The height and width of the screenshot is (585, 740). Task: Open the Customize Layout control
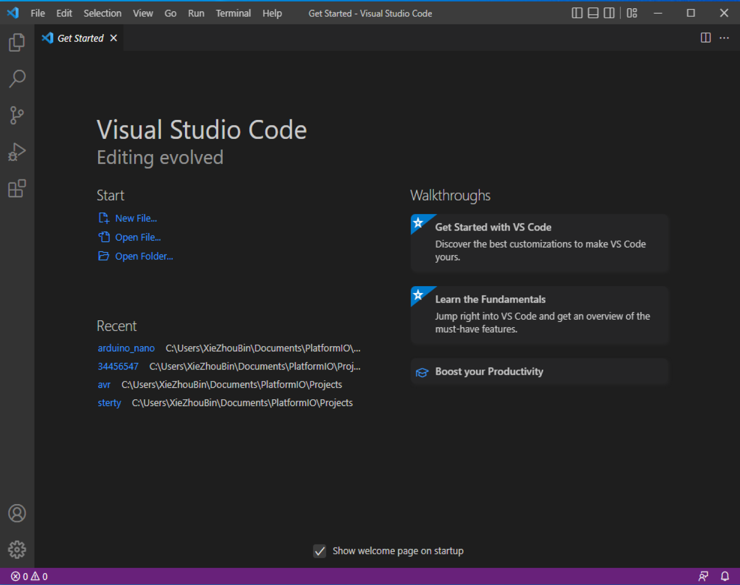[631, 13]
